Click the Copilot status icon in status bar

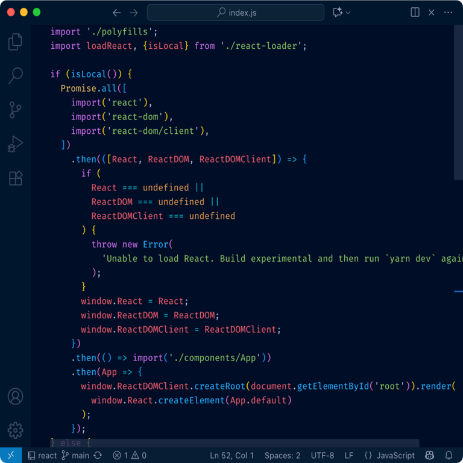429,456
